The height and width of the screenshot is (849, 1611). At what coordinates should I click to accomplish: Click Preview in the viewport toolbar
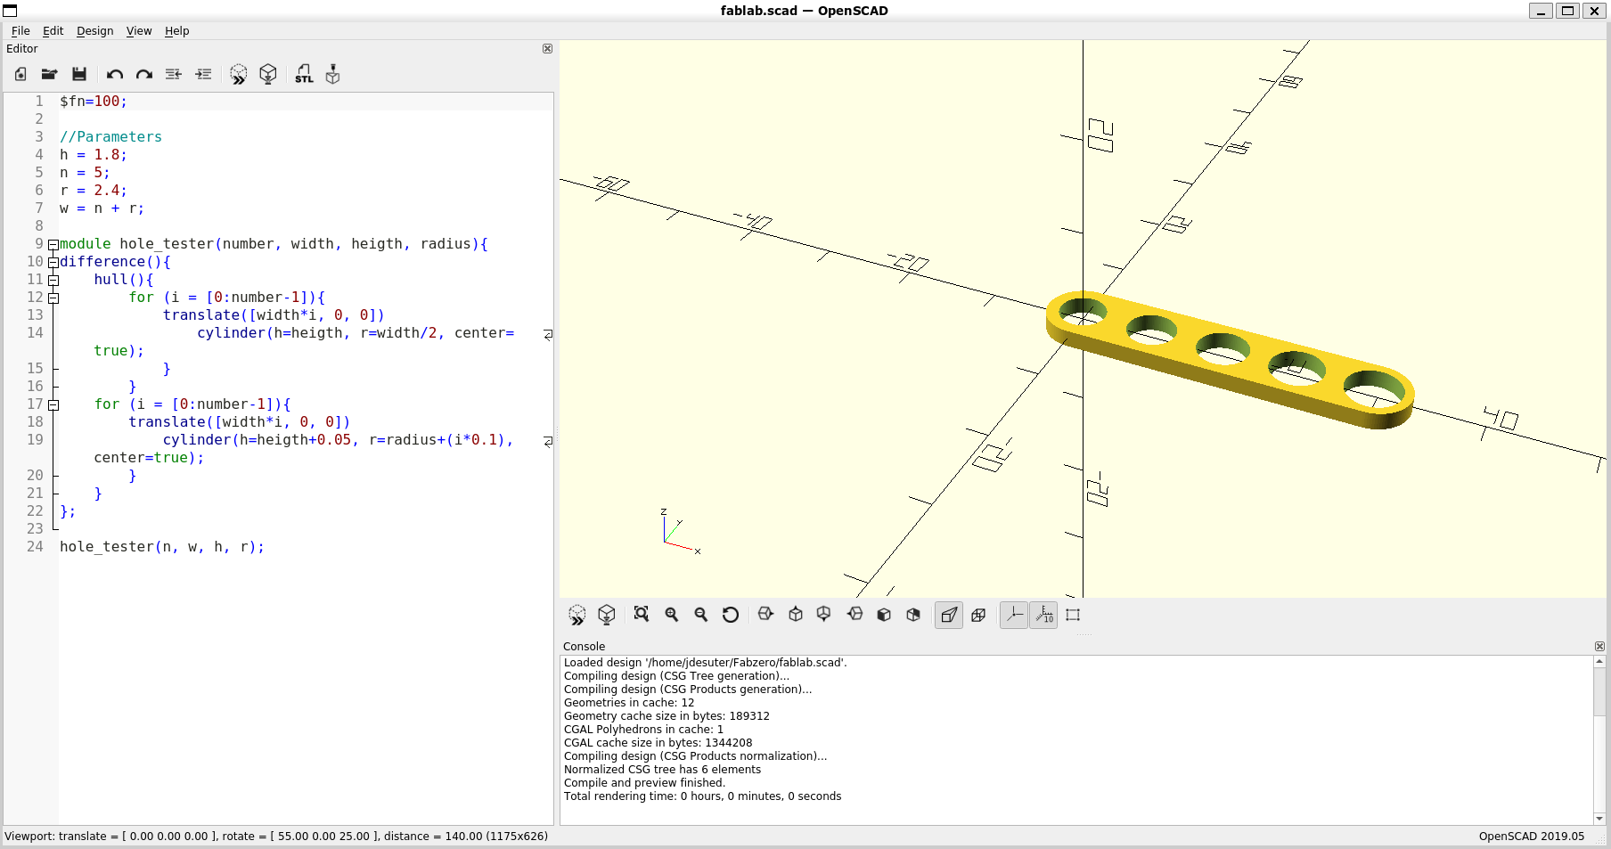(577, 615)
